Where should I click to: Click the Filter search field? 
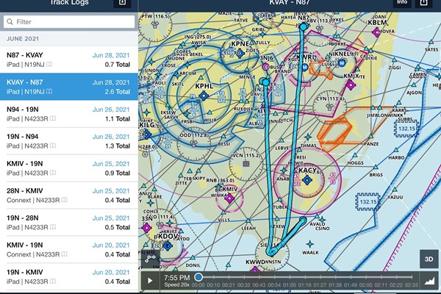[x=68, y=22]
